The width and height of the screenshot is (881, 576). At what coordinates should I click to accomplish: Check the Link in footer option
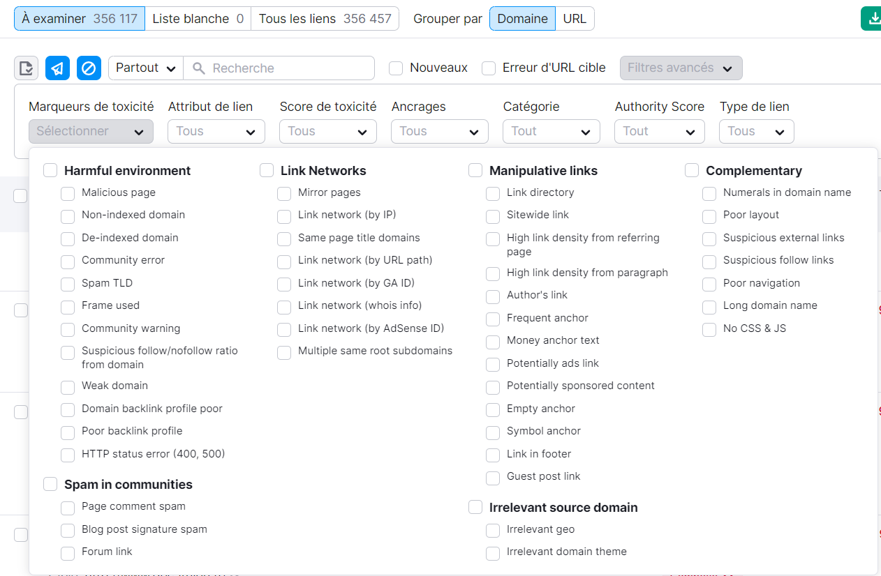[x=493, y=454]
